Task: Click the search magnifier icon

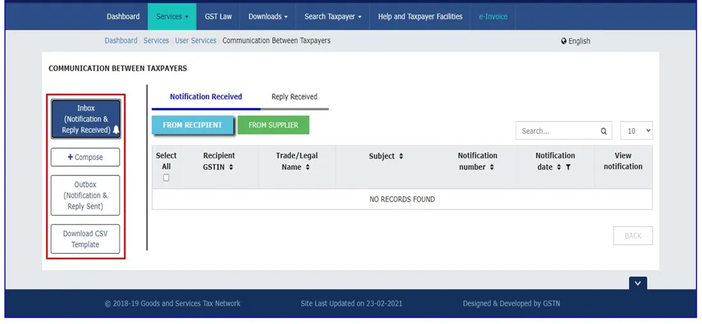Action: click(604, 131)
